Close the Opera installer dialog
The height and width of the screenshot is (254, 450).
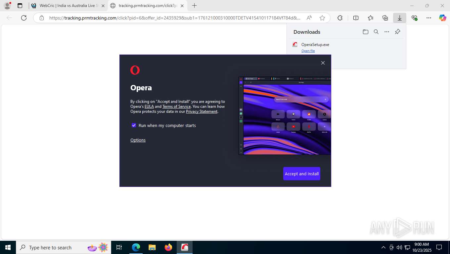(323, 63)
